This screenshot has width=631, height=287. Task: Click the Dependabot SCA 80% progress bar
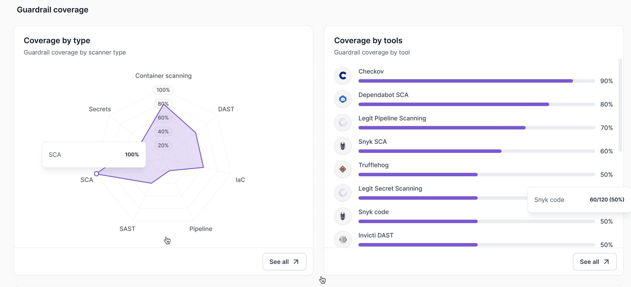click(477, 104)
